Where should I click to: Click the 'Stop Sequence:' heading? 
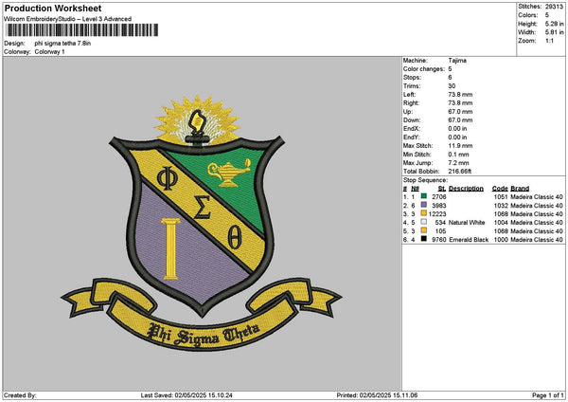coord(426,180)
